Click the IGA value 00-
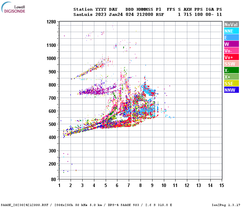Screen dimensions: 241x207 210,14
